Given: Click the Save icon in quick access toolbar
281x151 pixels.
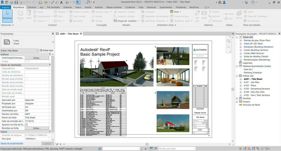Looking at the screenshot, I should tap(16, 2).
